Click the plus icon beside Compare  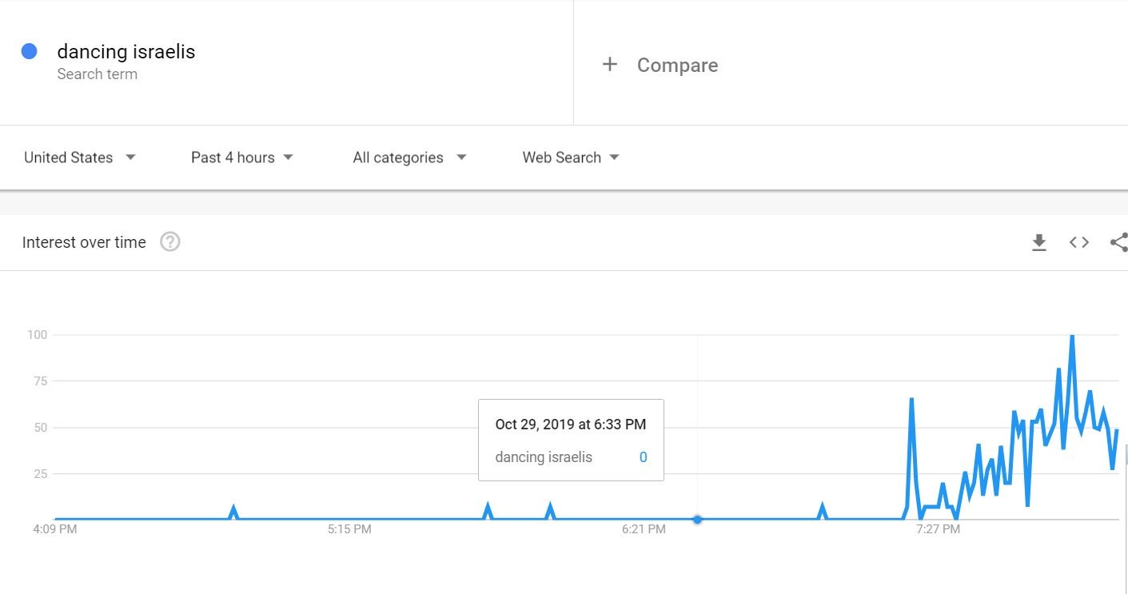[610, 65]
